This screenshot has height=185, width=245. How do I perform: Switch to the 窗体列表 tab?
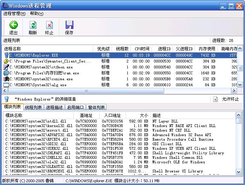(x=96, y=108)
